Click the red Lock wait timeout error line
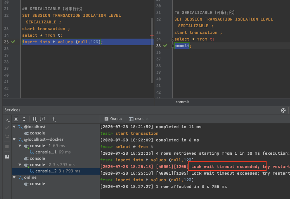Screen dimensions: 290x199 (x=195, y=167)
